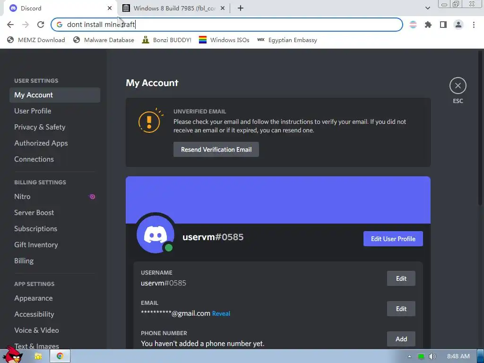Viewport: 484px width, 363px height.
Task: Edit the email address
Action: point(401,309)
